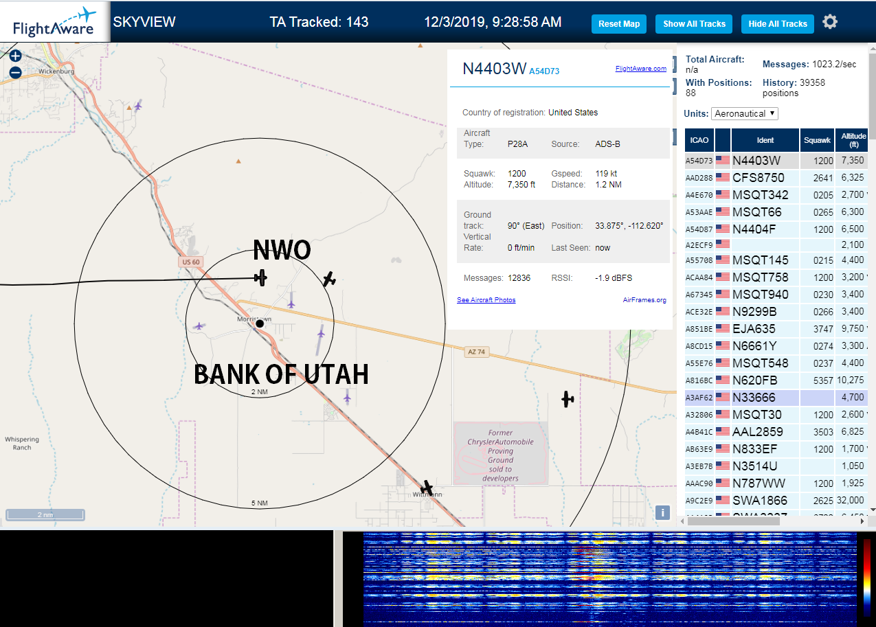Click the horizontal scrollbar under aircraft table

733,521
